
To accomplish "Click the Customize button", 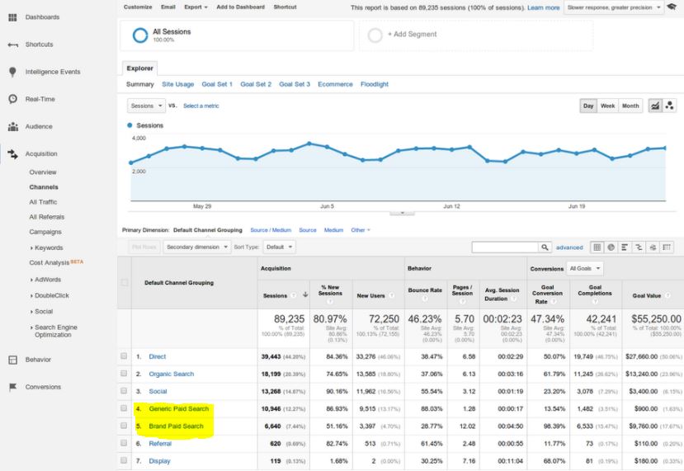I will coord(138,7).
